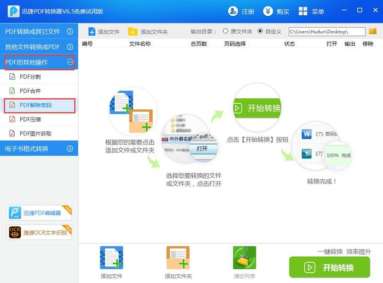Screen dimensions: 383x283
Task: Open 电子书格式转换 category
Action: pyautogui.click(x=39, y=149)
